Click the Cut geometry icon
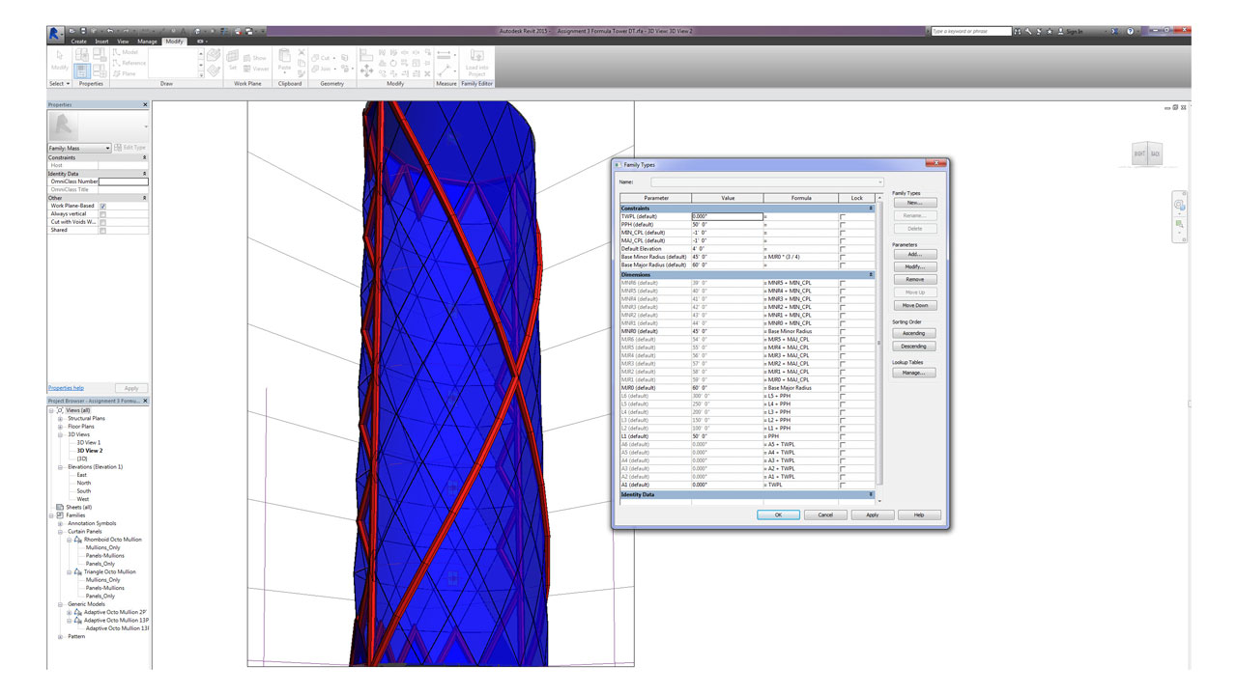 pos(316,58)
